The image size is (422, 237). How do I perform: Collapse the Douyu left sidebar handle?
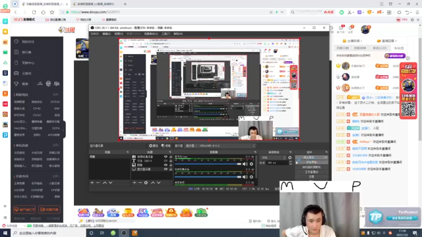point(64,130)
